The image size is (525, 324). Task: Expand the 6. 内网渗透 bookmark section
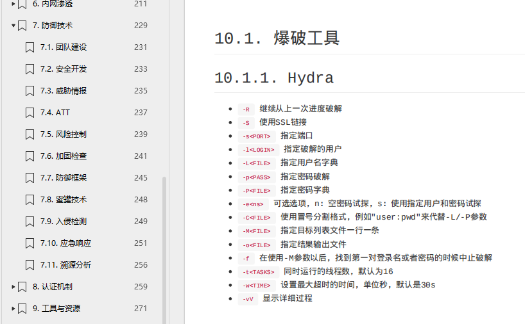pyautogui.click(x=13, y=4)
